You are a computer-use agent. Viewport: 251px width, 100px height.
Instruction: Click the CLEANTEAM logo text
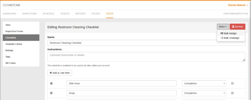(x=11, y=5)
